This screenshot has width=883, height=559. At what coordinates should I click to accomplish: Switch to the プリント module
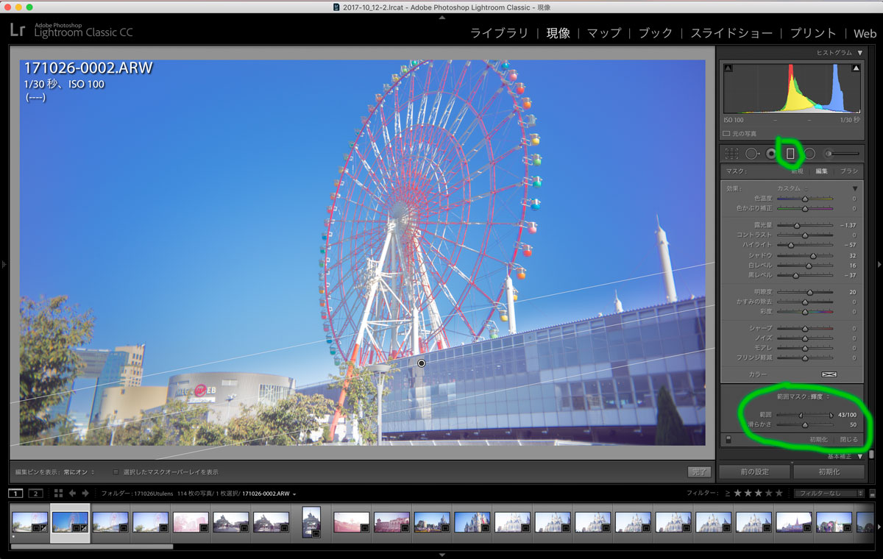click(x=813, y=33)
